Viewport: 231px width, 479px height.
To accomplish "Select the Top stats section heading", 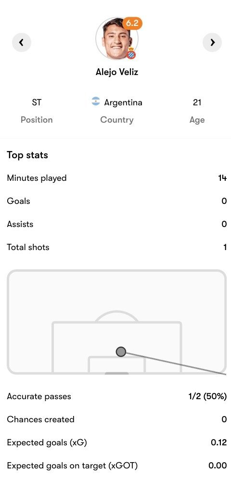I will click(27, 155).
